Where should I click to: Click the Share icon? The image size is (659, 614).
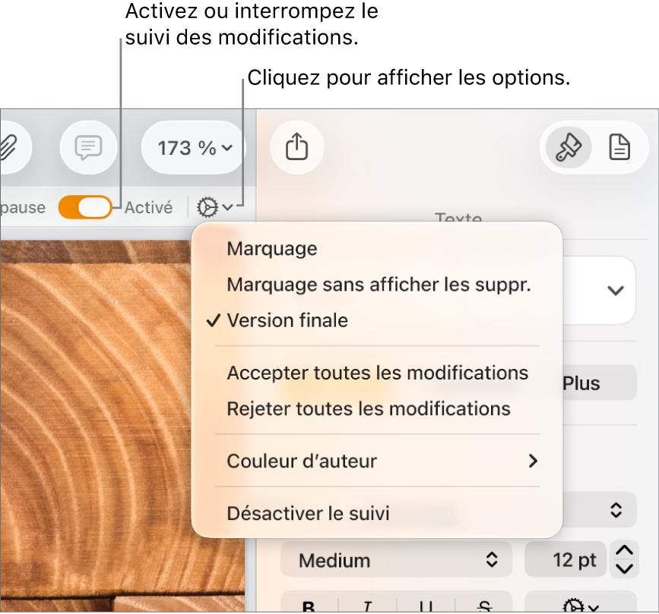[x=296, y=148]
